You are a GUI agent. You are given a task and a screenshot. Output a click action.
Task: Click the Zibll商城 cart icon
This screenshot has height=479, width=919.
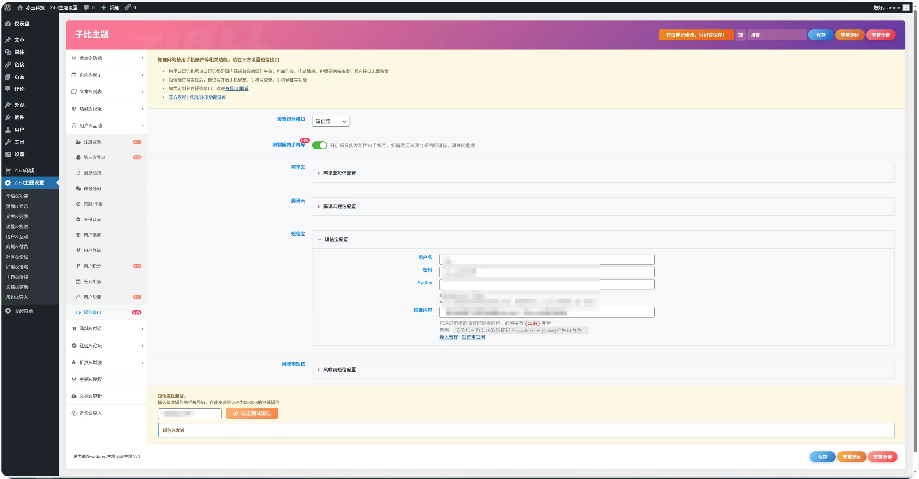8,170
